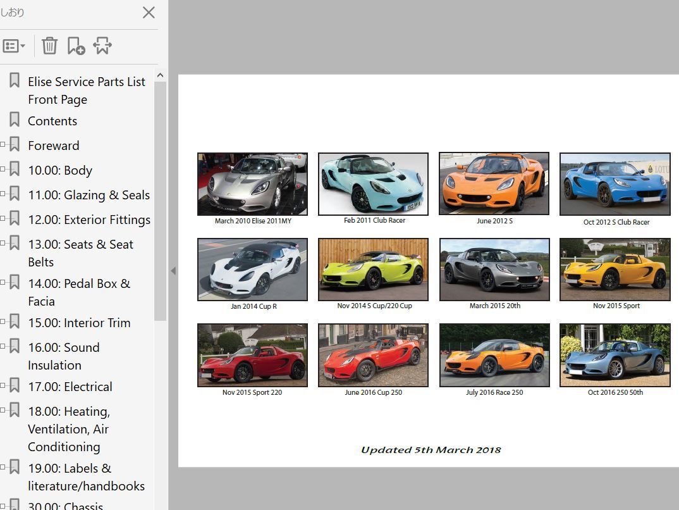Open 18.00: Heating, Ventilation, Air Conditioning
The image size is (679, 510).
(69, 429)
